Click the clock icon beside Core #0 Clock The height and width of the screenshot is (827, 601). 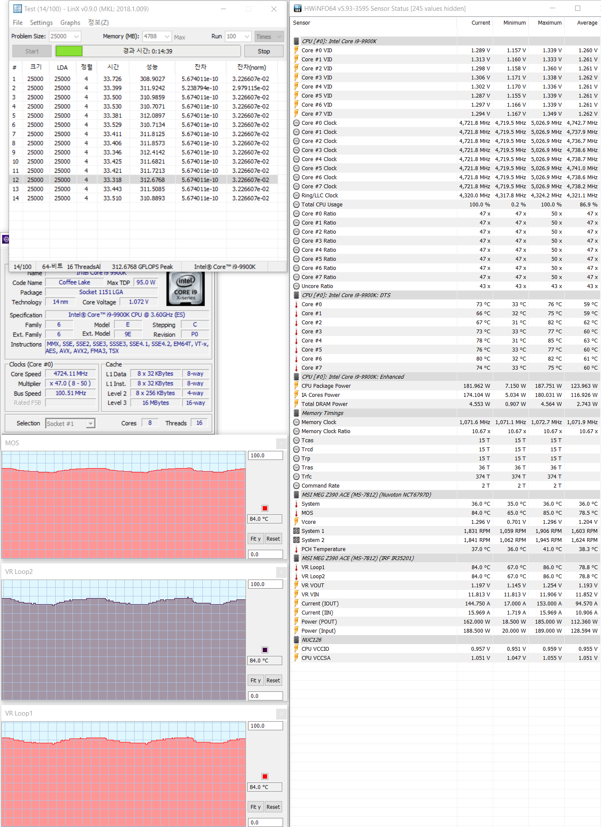coord(296,123)
